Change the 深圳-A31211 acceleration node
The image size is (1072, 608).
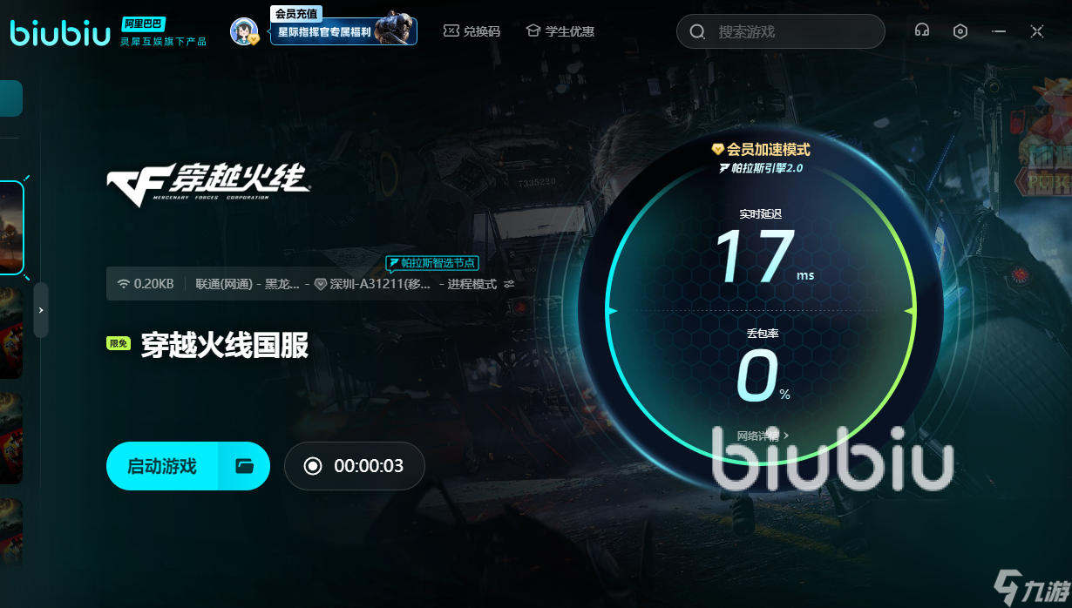coord(373,284)
